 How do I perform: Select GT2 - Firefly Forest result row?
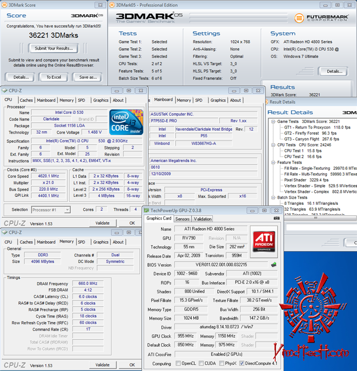click(310, 133)
